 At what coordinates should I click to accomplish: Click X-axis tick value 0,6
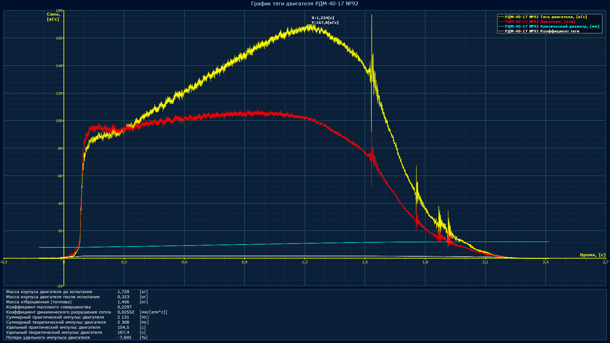(x=184, y=262)
